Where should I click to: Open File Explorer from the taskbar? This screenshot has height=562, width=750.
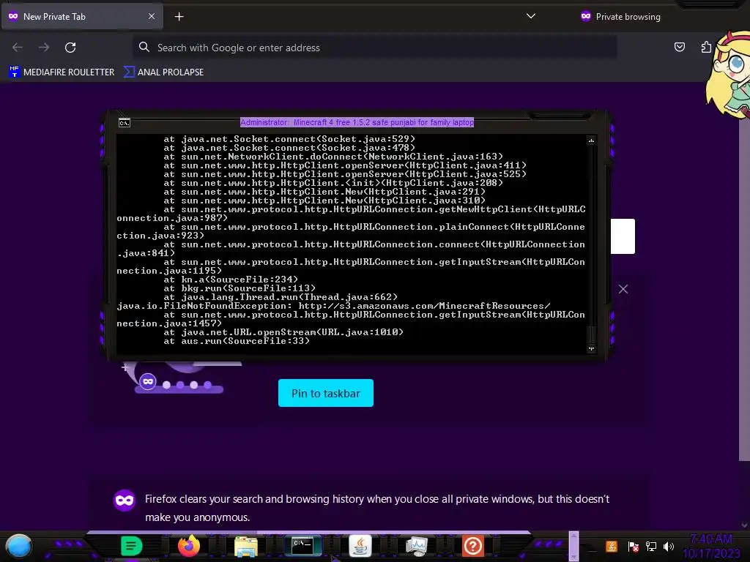[x=246, y=546]
